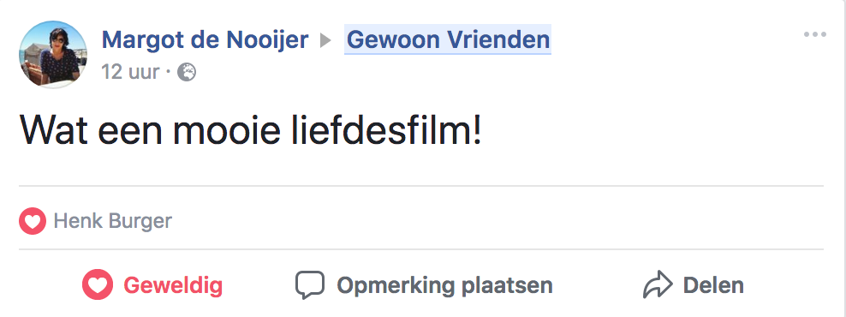Image resolution: width=846 pixels, height=317 pixels.
Task: Open the three-dot post options menu
Action: 814,35
